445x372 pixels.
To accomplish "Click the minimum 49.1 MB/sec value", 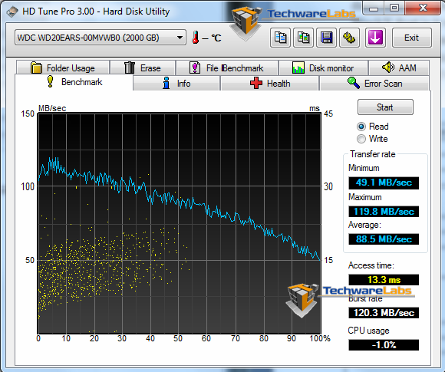I will click(384, 183).
